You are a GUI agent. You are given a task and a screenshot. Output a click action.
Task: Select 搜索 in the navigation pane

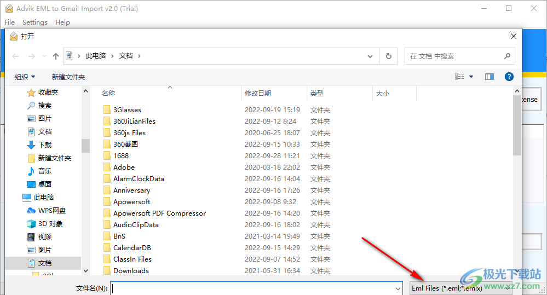[x=39, y=105]
